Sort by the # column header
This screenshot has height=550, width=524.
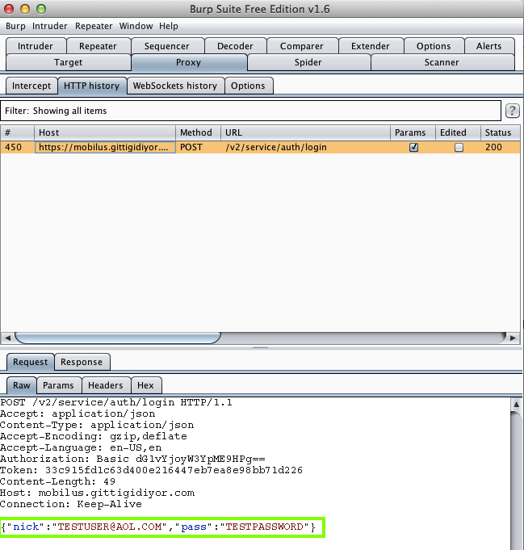pyautogui.click(x=17, y=132)
